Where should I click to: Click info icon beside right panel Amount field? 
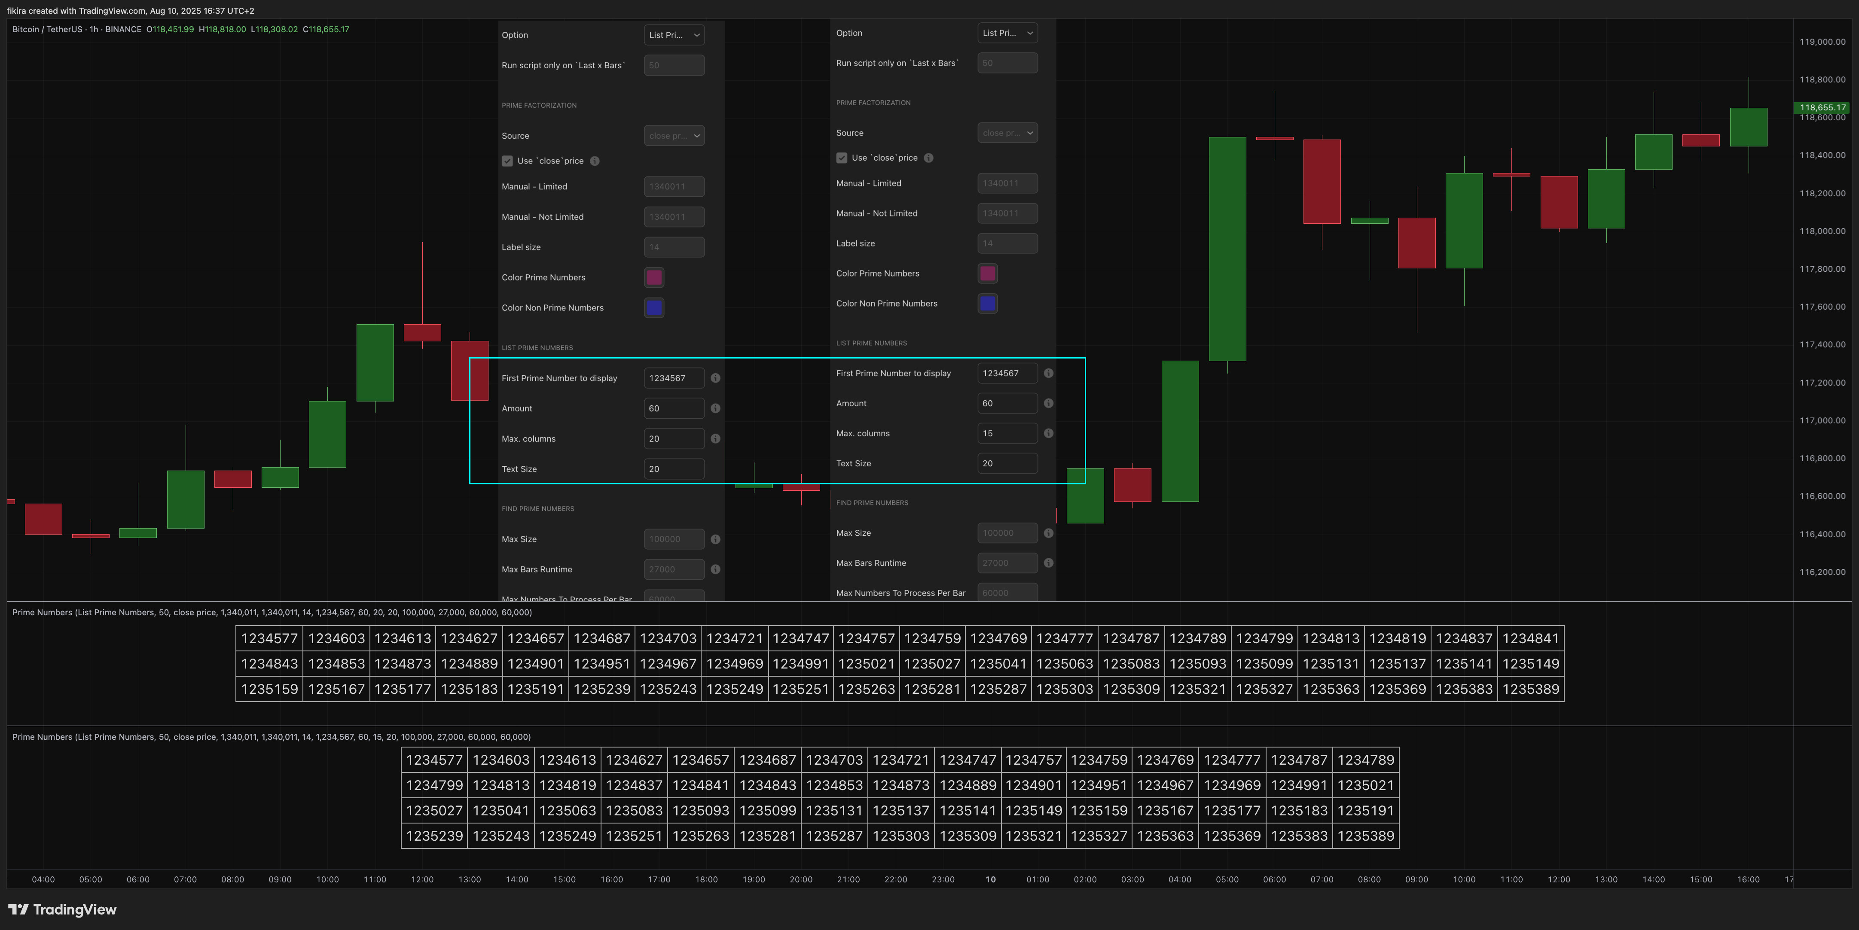[x=1049, y=403]
